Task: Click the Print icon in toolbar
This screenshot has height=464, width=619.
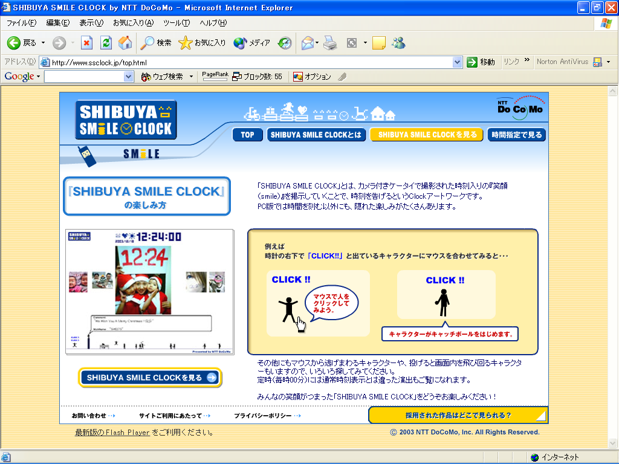Action: pos(329,43)
